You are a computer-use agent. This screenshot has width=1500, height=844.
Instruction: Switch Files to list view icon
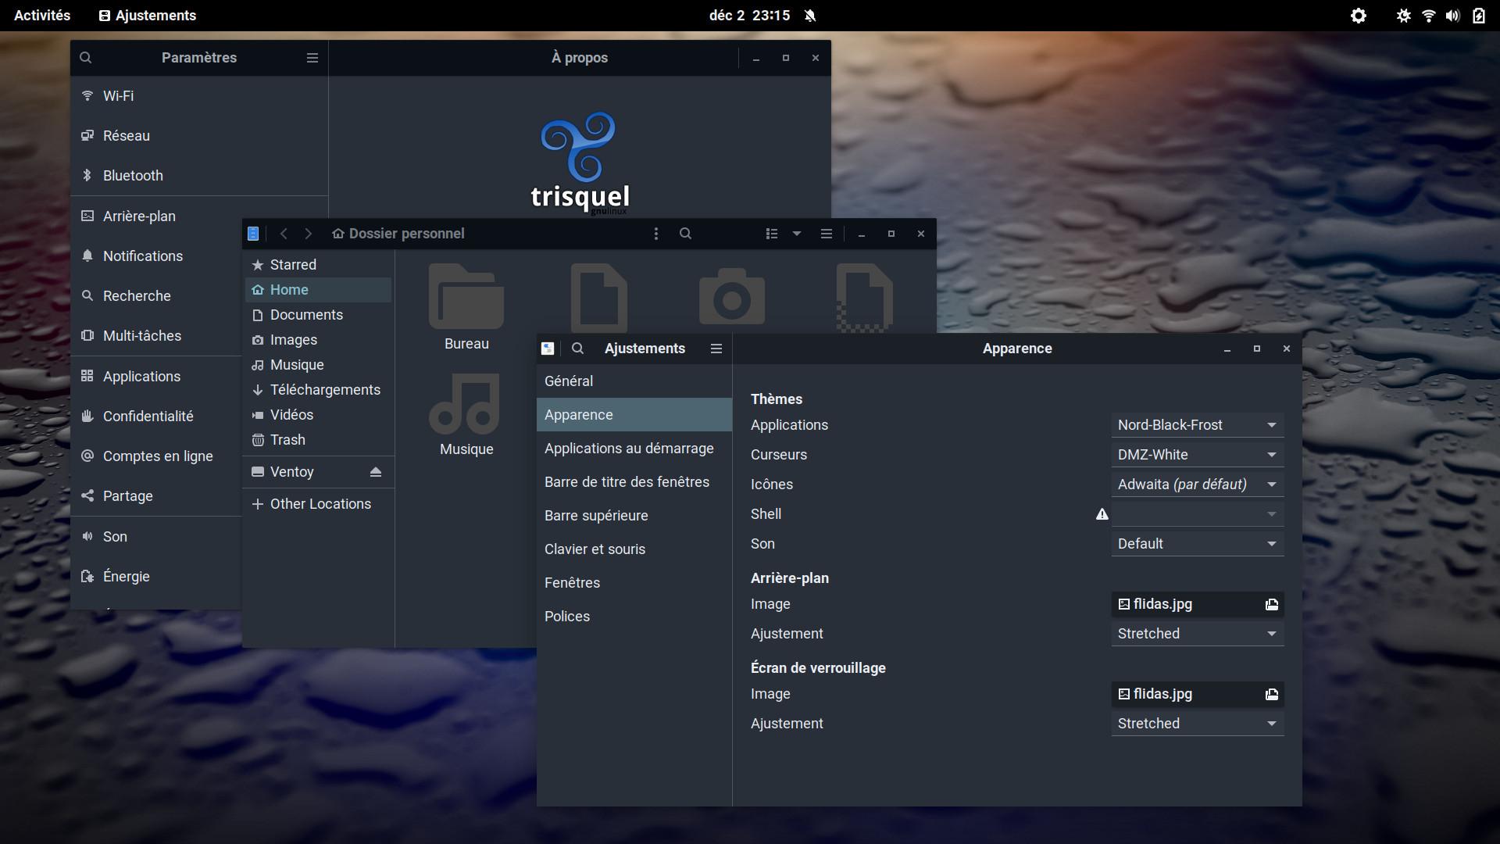772,234
